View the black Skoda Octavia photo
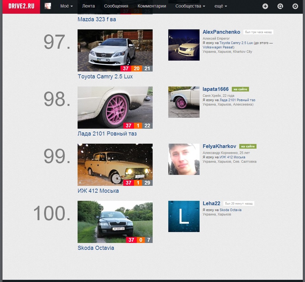The width and height of the screenshot is (305, 282). tap(115, 222)
